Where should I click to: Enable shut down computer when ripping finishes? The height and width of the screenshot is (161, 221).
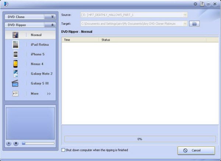tap(63, 150)
